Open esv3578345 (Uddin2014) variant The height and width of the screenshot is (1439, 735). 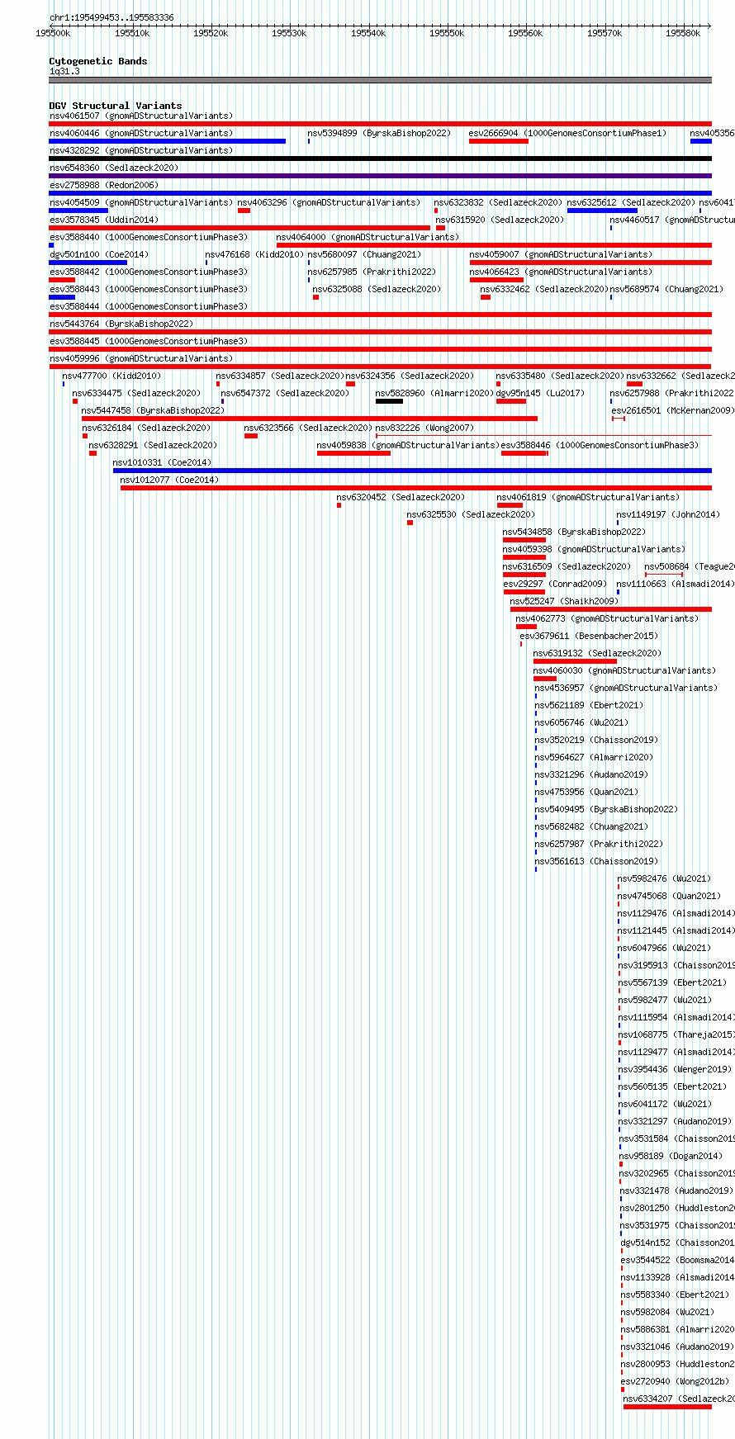point(104,220)
